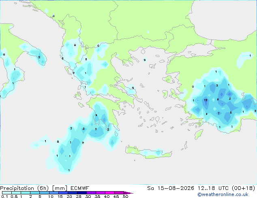This screenshot has height=198, width=257.
Task: Pick the 1–2 mm legend color box
Action: (26, 193)
